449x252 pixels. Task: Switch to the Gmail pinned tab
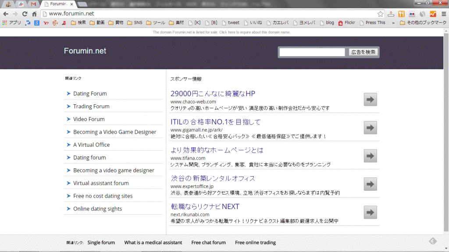pos(33,4)
